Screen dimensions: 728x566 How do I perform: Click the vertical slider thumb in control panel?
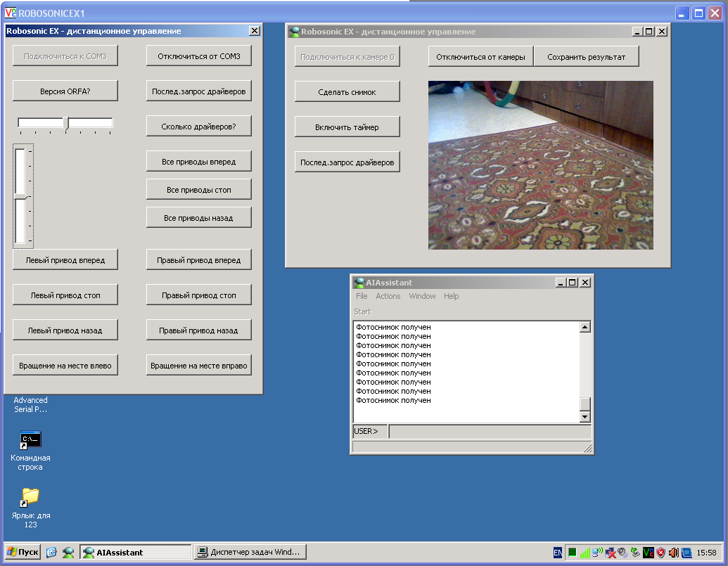point(20,197)
